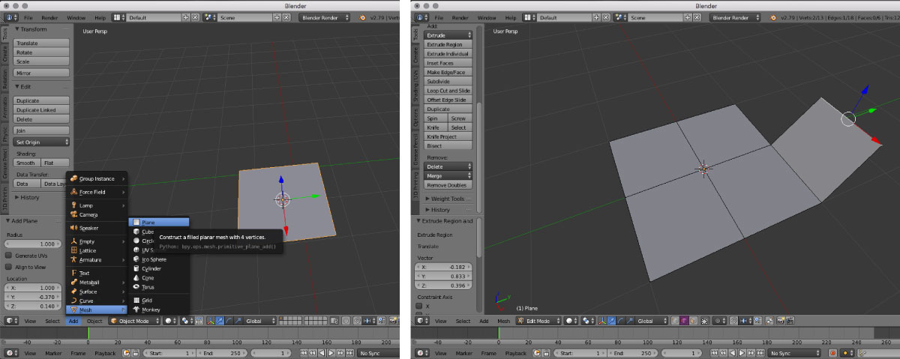
Task: Click pivot point icon in the left window
Action: (186, 321)
